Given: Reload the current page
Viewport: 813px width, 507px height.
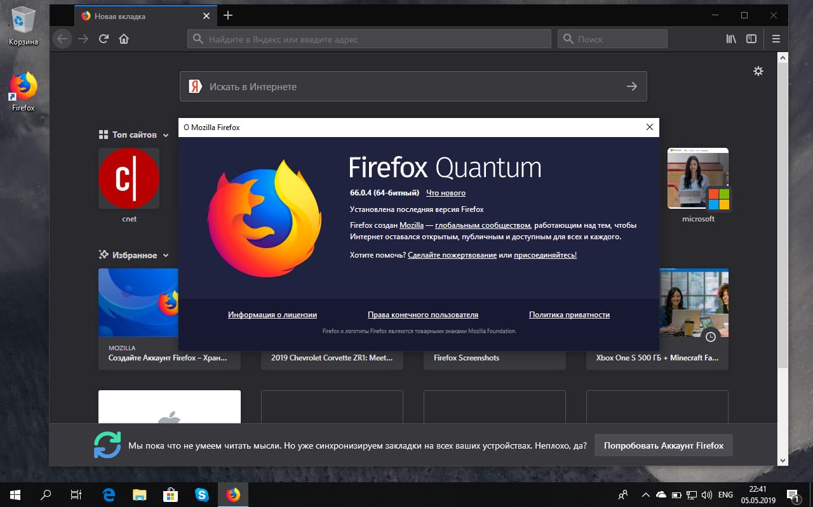Looking at the screenshot, I should coord(104,39).
